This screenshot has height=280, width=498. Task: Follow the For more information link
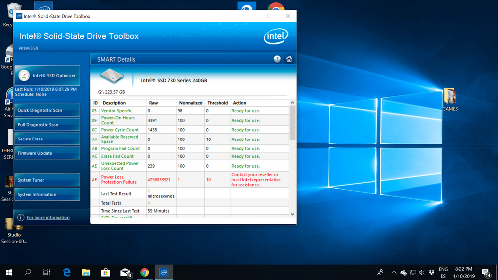click(48, 218)
